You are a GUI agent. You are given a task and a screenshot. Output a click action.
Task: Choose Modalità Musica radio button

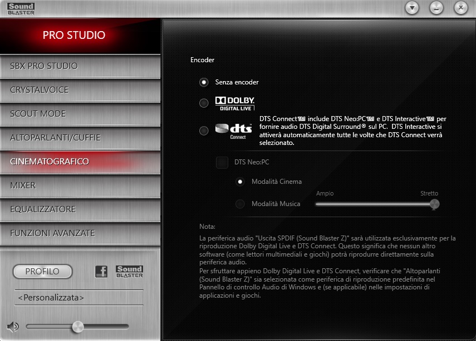point(240,204)
